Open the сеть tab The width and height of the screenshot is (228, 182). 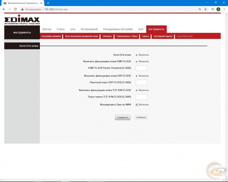(73, 29)
